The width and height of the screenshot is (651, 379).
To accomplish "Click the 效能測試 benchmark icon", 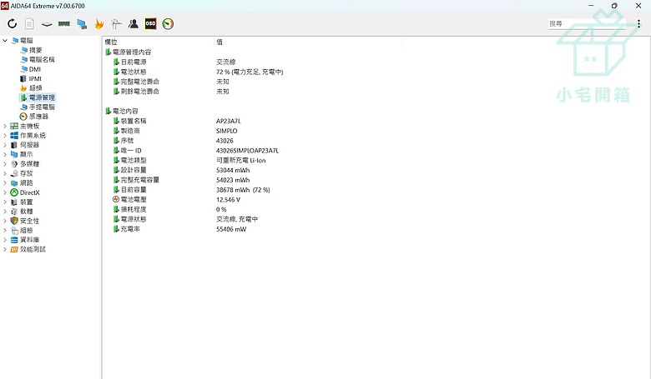I will coord(14,249).
